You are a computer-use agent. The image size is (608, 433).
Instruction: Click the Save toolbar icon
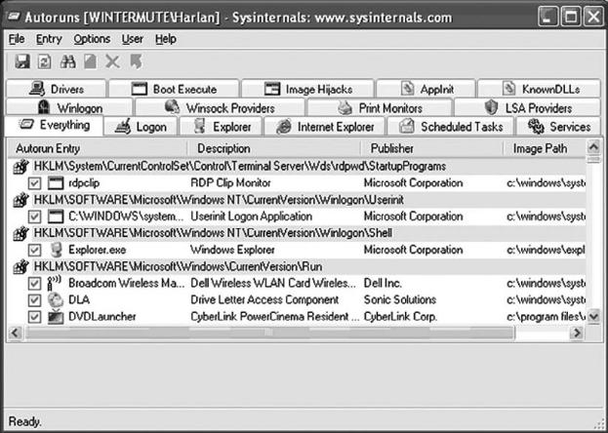coord(22,61)
